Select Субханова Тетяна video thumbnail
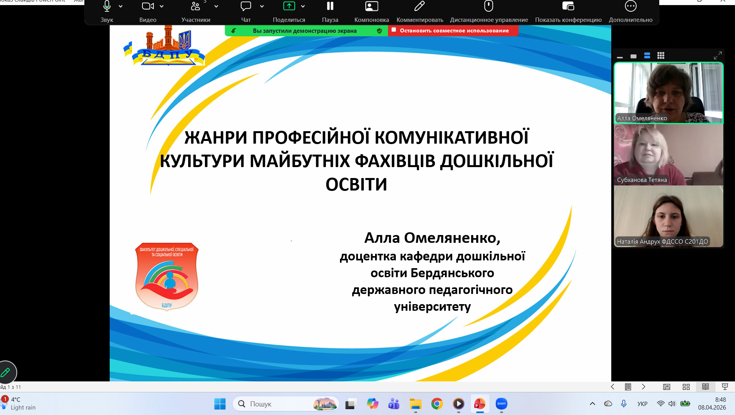This screenshot has width=735, height=415. [668, 155]
